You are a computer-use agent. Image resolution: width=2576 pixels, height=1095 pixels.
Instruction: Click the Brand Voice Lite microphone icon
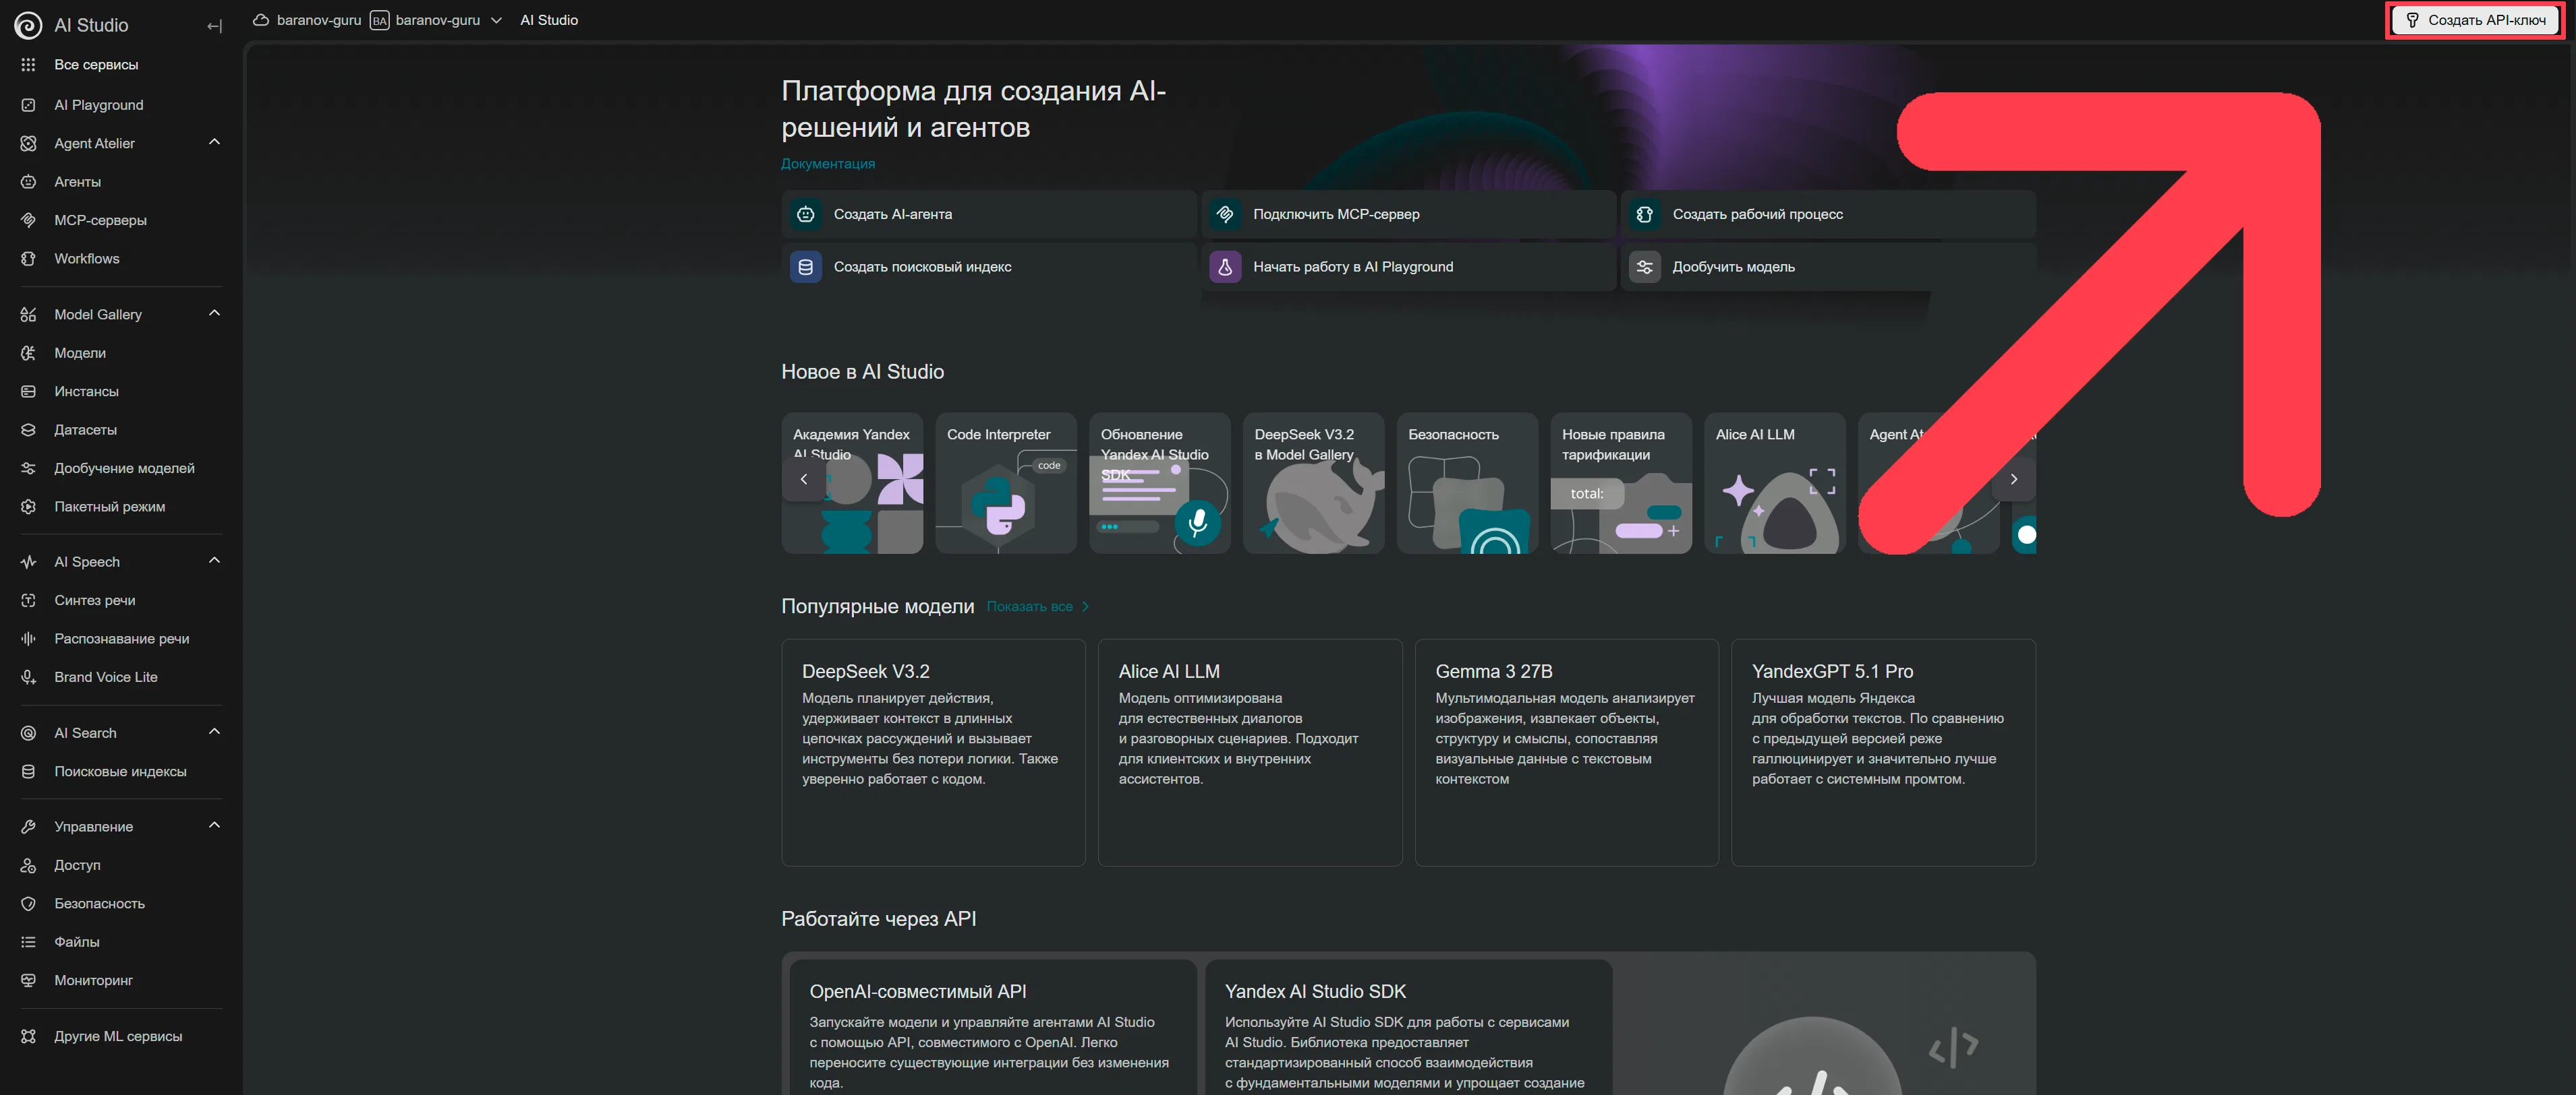[28, 677]
